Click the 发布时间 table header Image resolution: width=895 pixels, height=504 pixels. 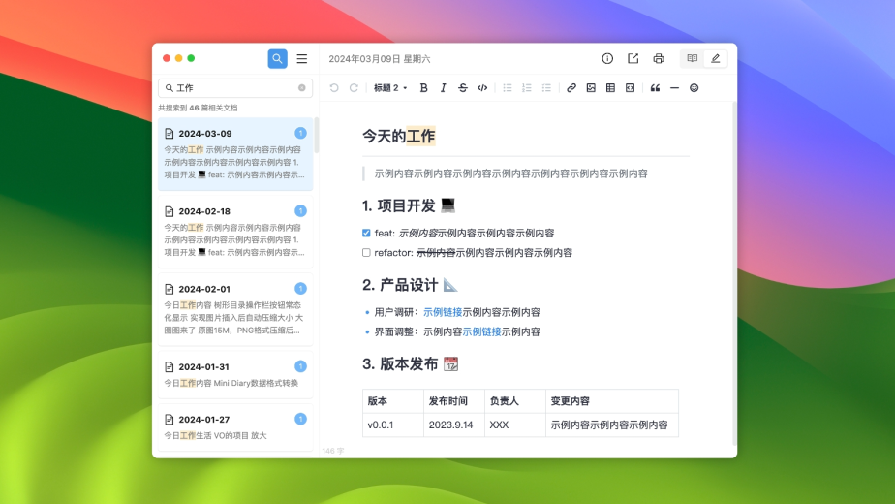[454, 401]
